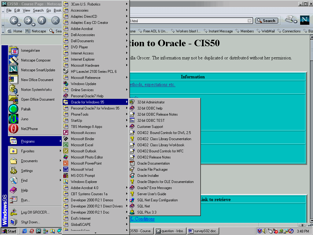Launch Netscape Composer from Start menu
313x235 pixels.
pos(35,60)
